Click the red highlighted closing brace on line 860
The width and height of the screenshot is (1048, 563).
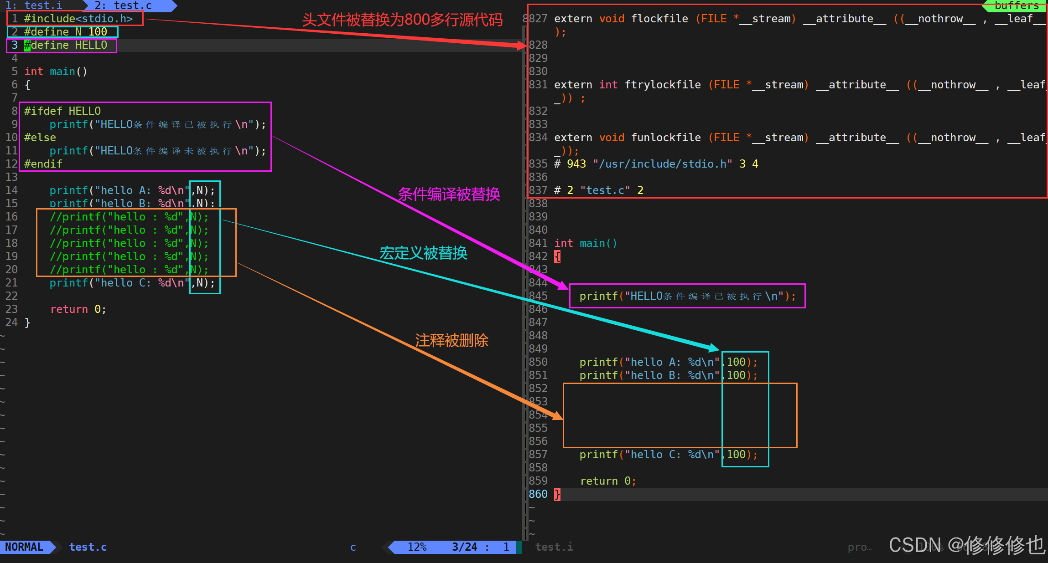coord(557,494)
